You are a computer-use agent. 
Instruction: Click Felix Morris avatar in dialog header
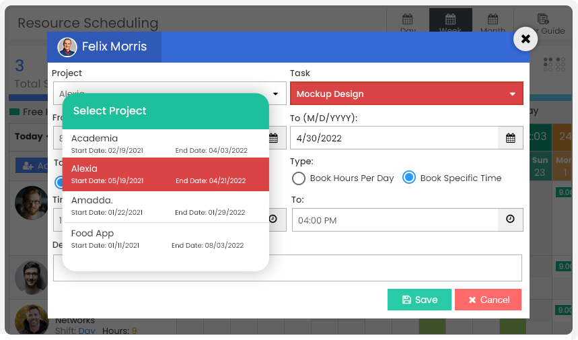point(67,47)
